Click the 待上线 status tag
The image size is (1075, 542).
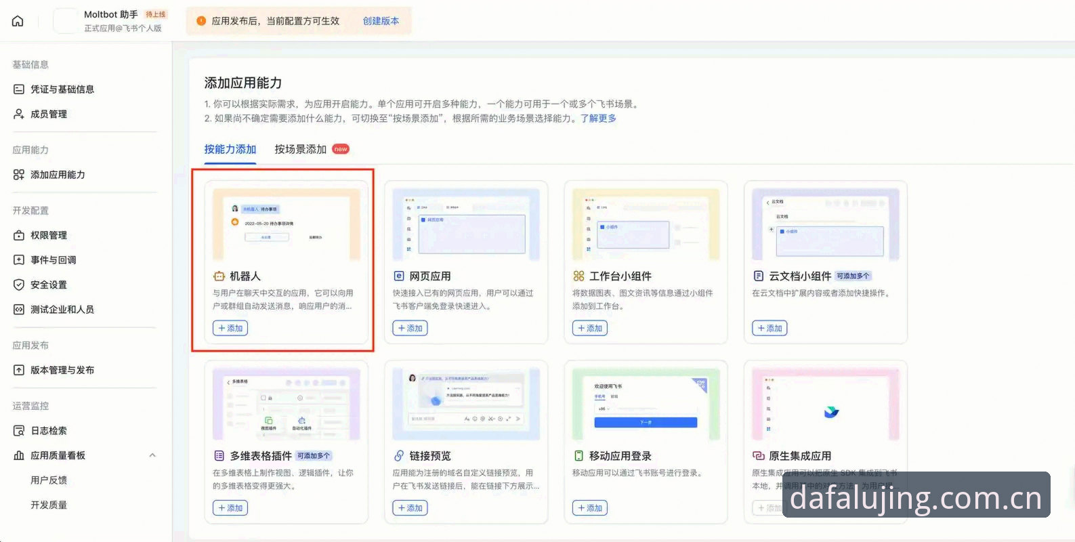(156, 14)
